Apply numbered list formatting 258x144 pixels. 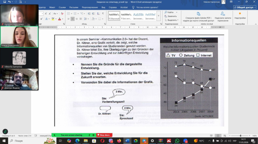coord(75,13)
